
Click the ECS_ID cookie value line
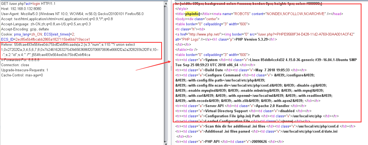coord(45,40)
